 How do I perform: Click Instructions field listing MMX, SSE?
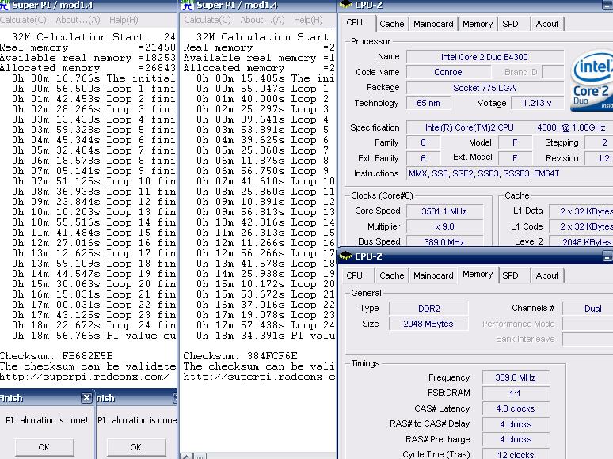point(509,173)
